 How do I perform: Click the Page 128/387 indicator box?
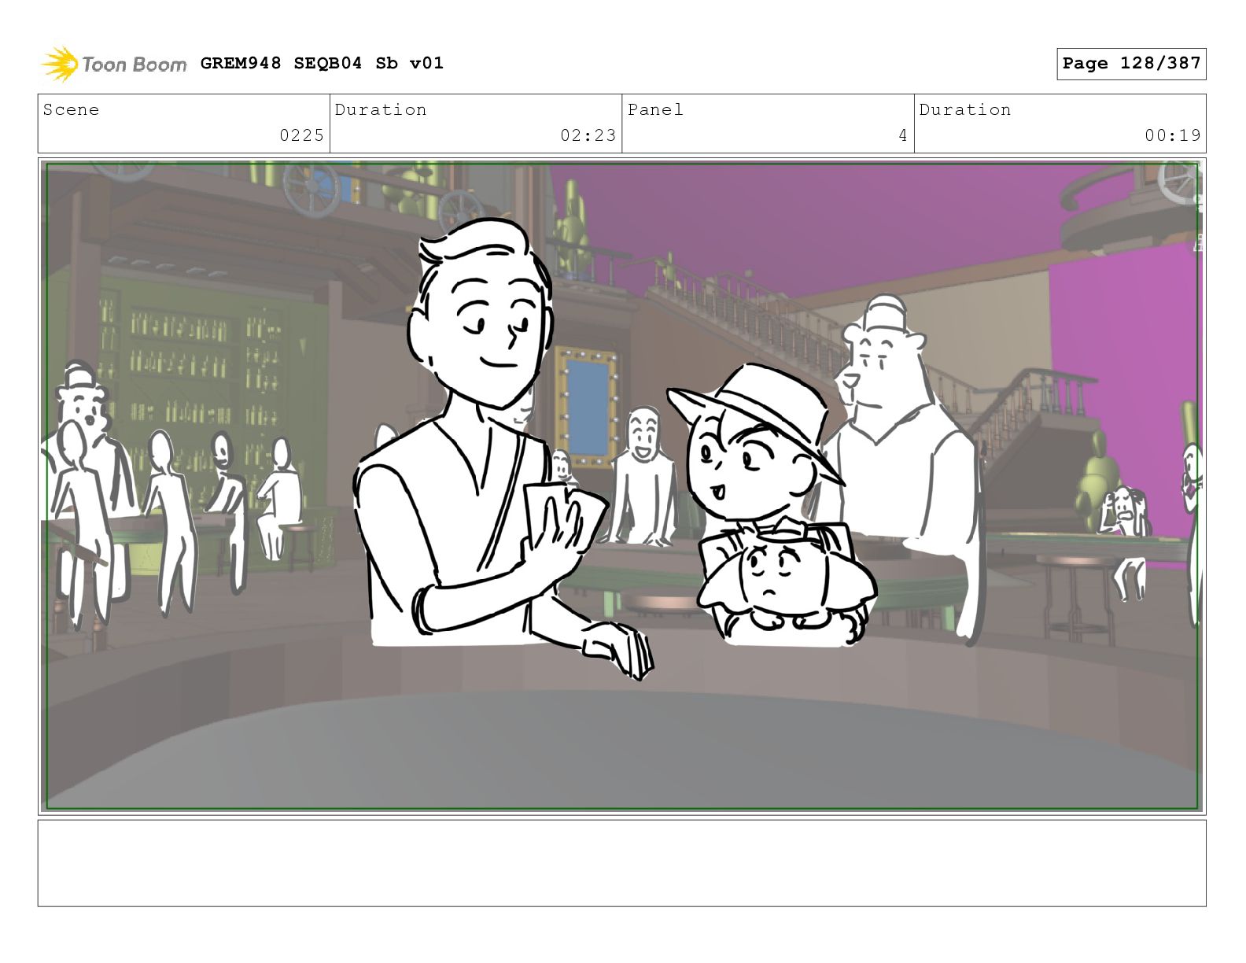tap(1131, 64)
